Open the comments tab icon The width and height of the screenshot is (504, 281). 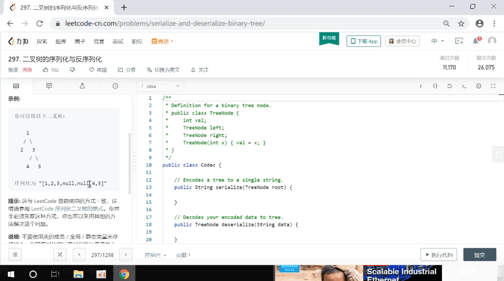point(49,86)
